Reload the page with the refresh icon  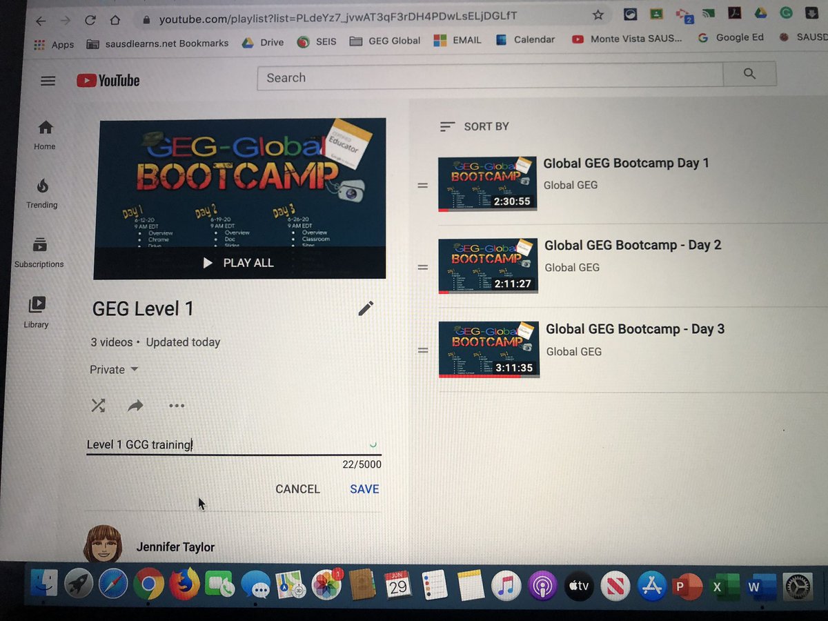(x=90, y=19)
